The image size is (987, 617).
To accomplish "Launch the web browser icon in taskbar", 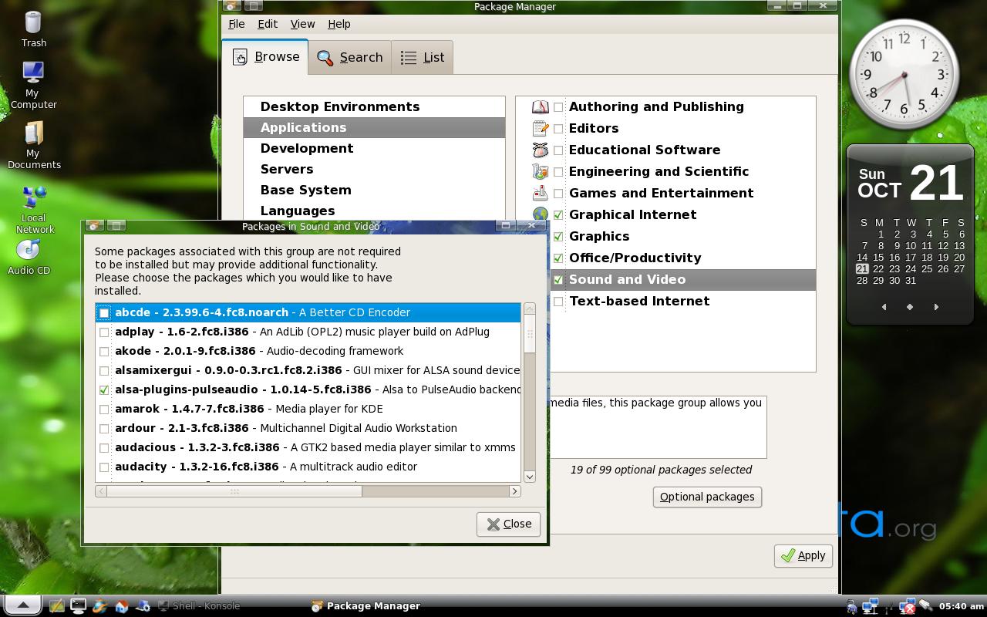I will pos(99,606).
